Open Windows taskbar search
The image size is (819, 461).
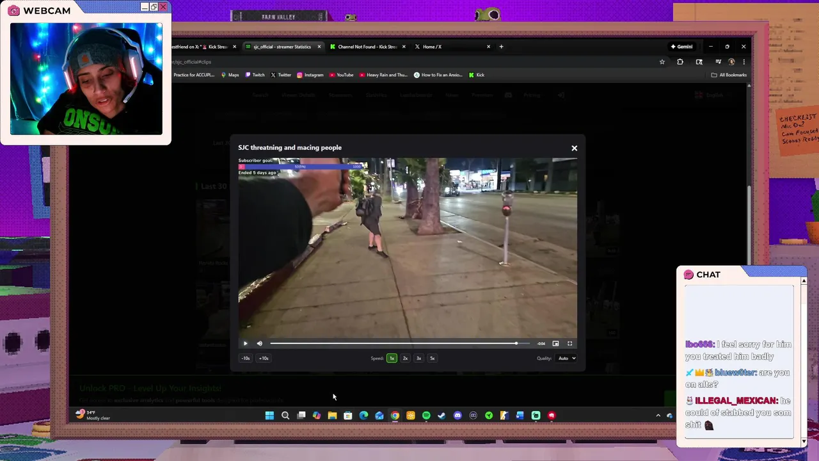[x=285, y=416]
